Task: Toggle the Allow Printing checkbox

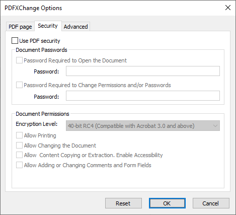Action: 19,135
